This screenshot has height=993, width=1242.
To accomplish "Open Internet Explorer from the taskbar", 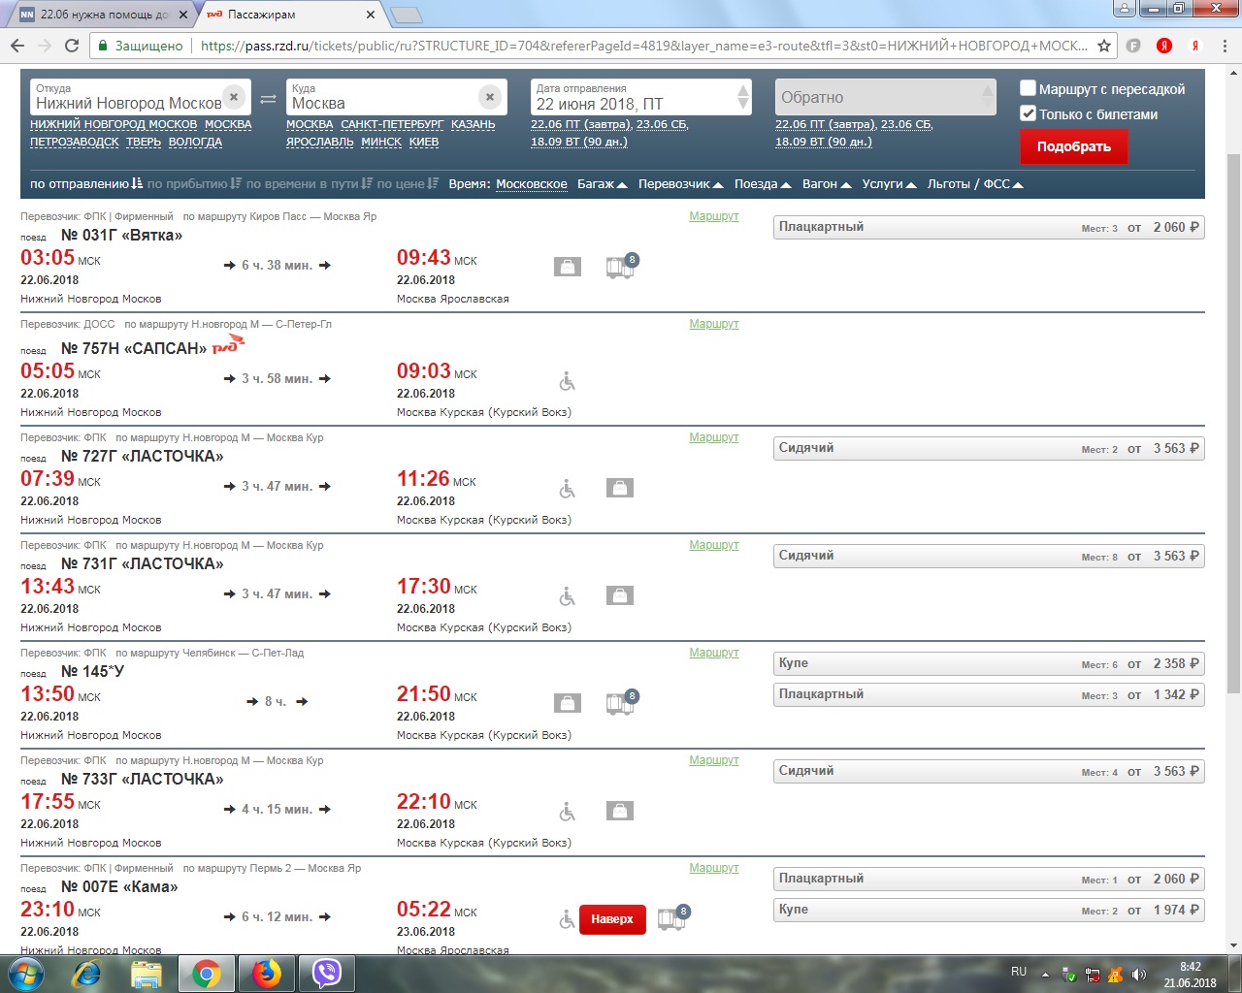I will tap(86, 973).
